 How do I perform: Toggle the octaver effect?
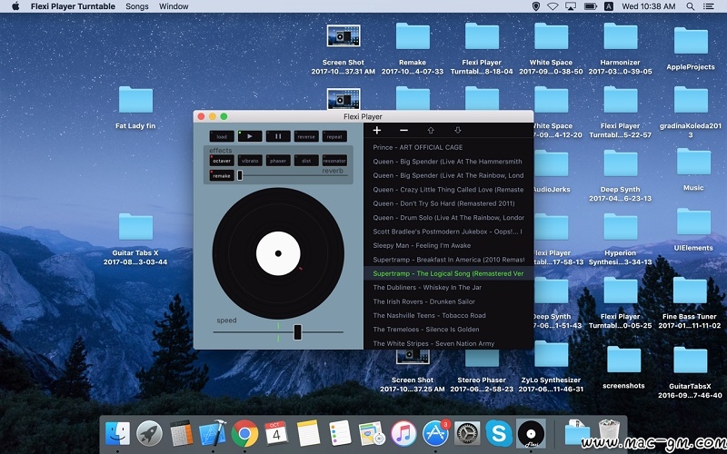[222, 161]
